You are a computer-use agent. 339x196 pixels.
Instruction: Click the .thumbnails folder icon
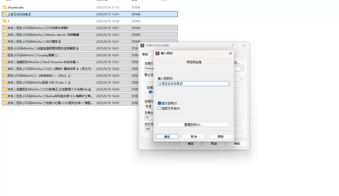pos(5,7)
